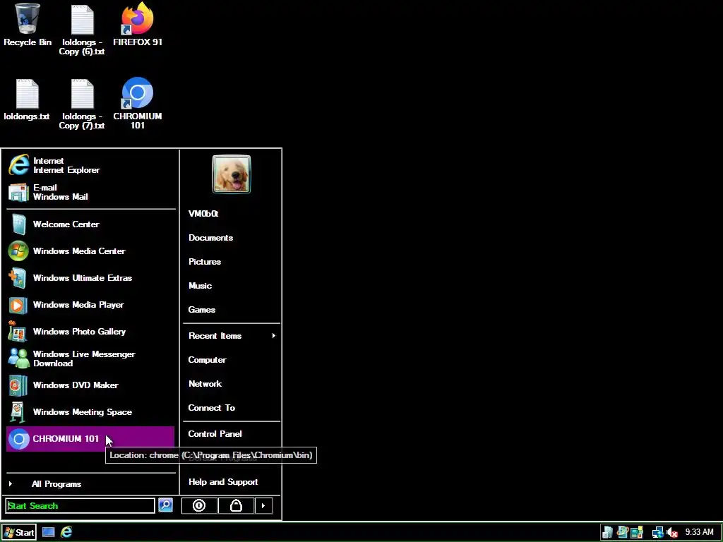The height and width of the screenshot is (542, 723).
Task: Open Windows Photo Gallery
Action: pyautogui.click(x=91, y=332)
